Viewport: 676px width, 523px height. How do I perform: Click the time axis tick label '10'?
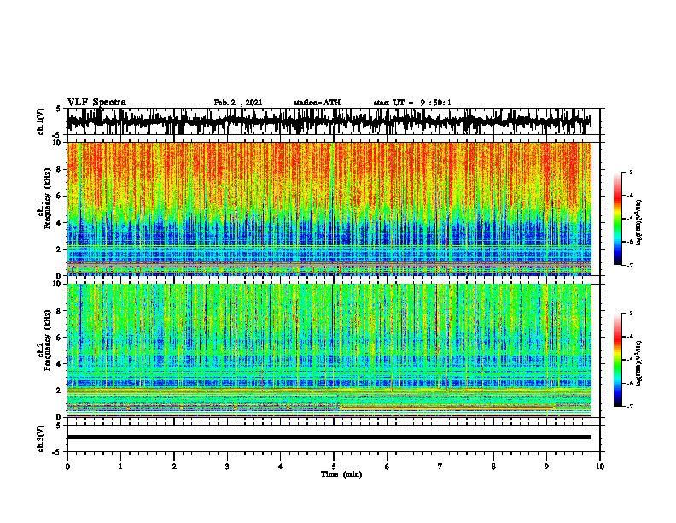(600, 467)
